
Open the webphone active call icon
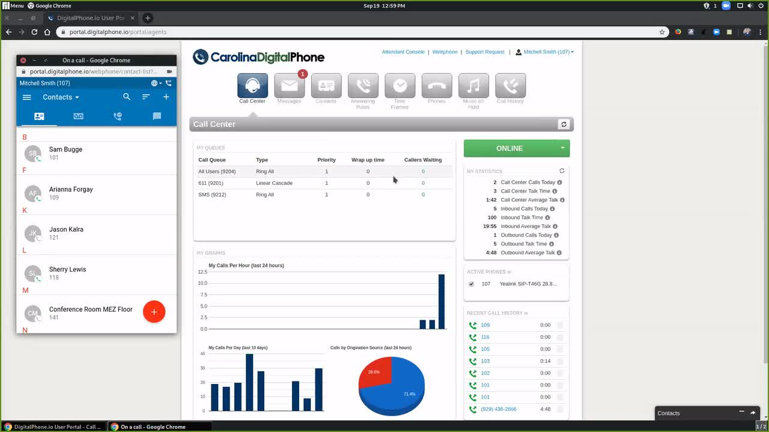[x=169, y=83]
